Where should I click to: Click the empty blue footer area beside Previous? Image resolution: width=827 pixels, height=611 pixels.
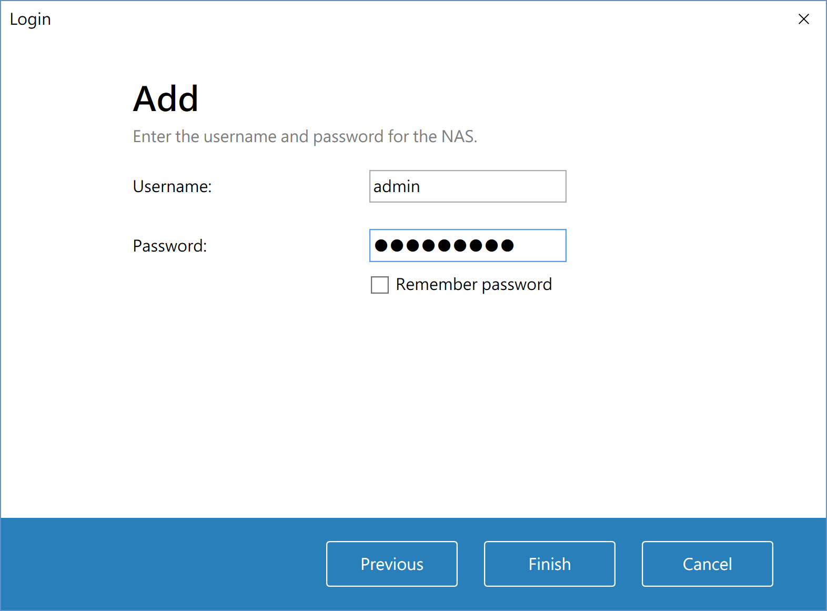pyautogui.click(x=163, y=564)
